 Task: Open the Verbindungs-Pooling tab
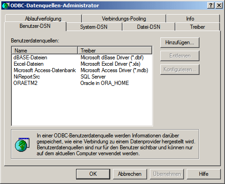click(124, 19)
